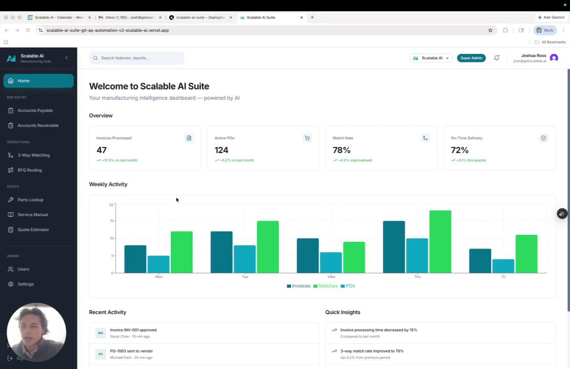Open notifications bell icon
The image size is (570, 369).
tap(497, 58)
